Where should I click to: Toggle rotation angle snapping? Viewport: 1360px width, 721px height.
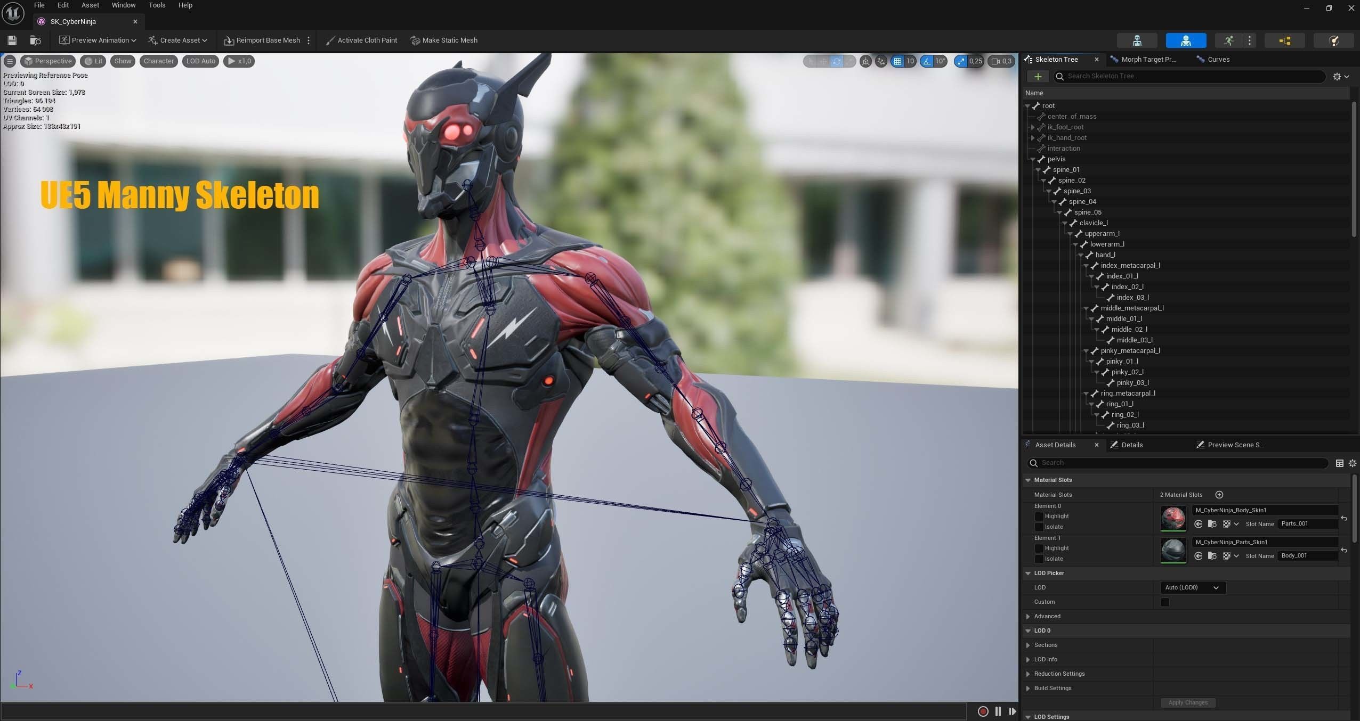click(927, 61)
